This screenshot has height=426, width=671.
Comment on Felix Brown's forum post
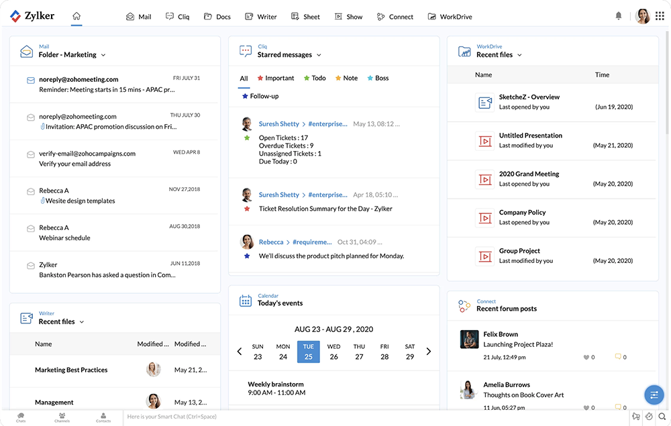point(618,357)
